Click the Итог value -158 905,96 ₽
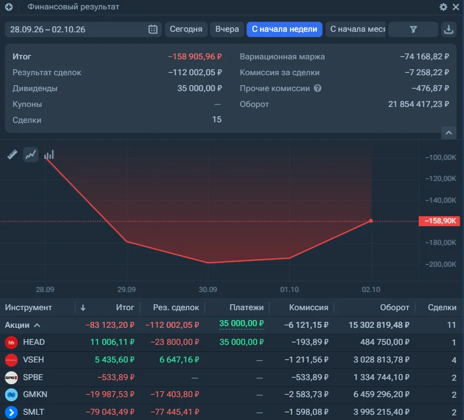The image size is (464, 420). [195, 56]
